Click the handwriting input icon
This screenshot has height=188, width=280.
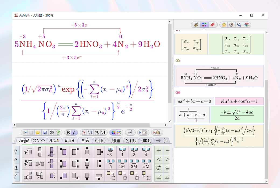click(x=130, y=132)
